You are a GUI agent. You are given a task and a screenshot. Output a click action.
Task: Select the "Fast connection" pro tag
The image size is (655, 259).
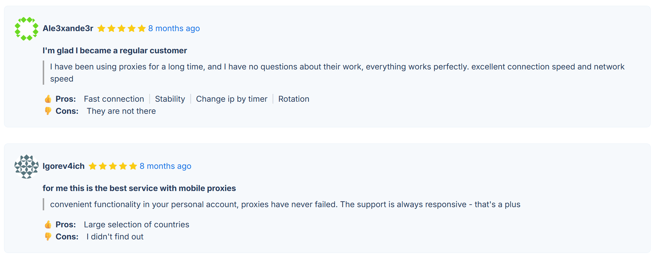point(114,99)
